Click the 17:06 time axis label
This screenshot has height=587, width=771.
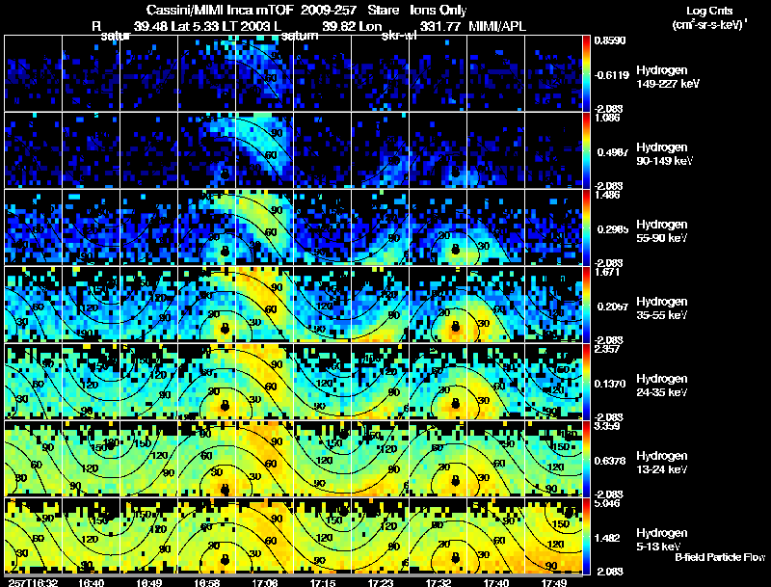(x=264, y=582)
